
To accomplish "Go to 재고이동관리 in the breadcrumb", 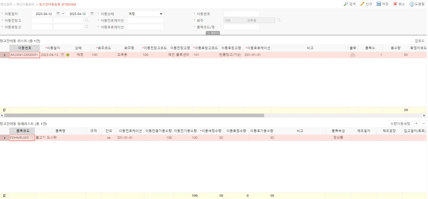I will (25, 4).
